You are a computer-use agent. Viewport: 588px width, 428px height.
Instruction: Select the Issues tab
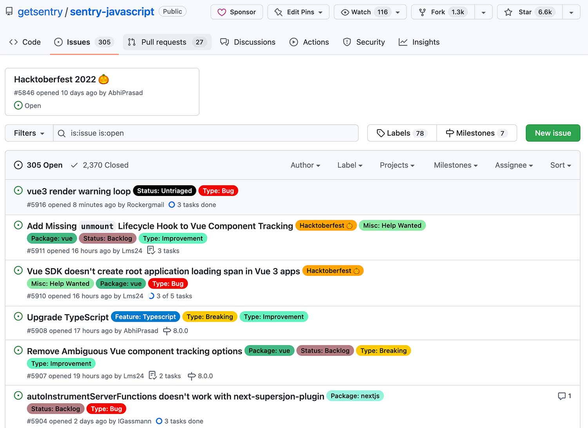[84, 42]
